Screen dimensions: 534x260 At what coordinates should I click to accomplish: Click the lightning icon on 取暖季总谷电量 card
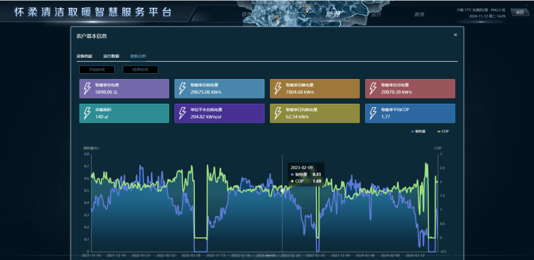click(x=373, y=88)
